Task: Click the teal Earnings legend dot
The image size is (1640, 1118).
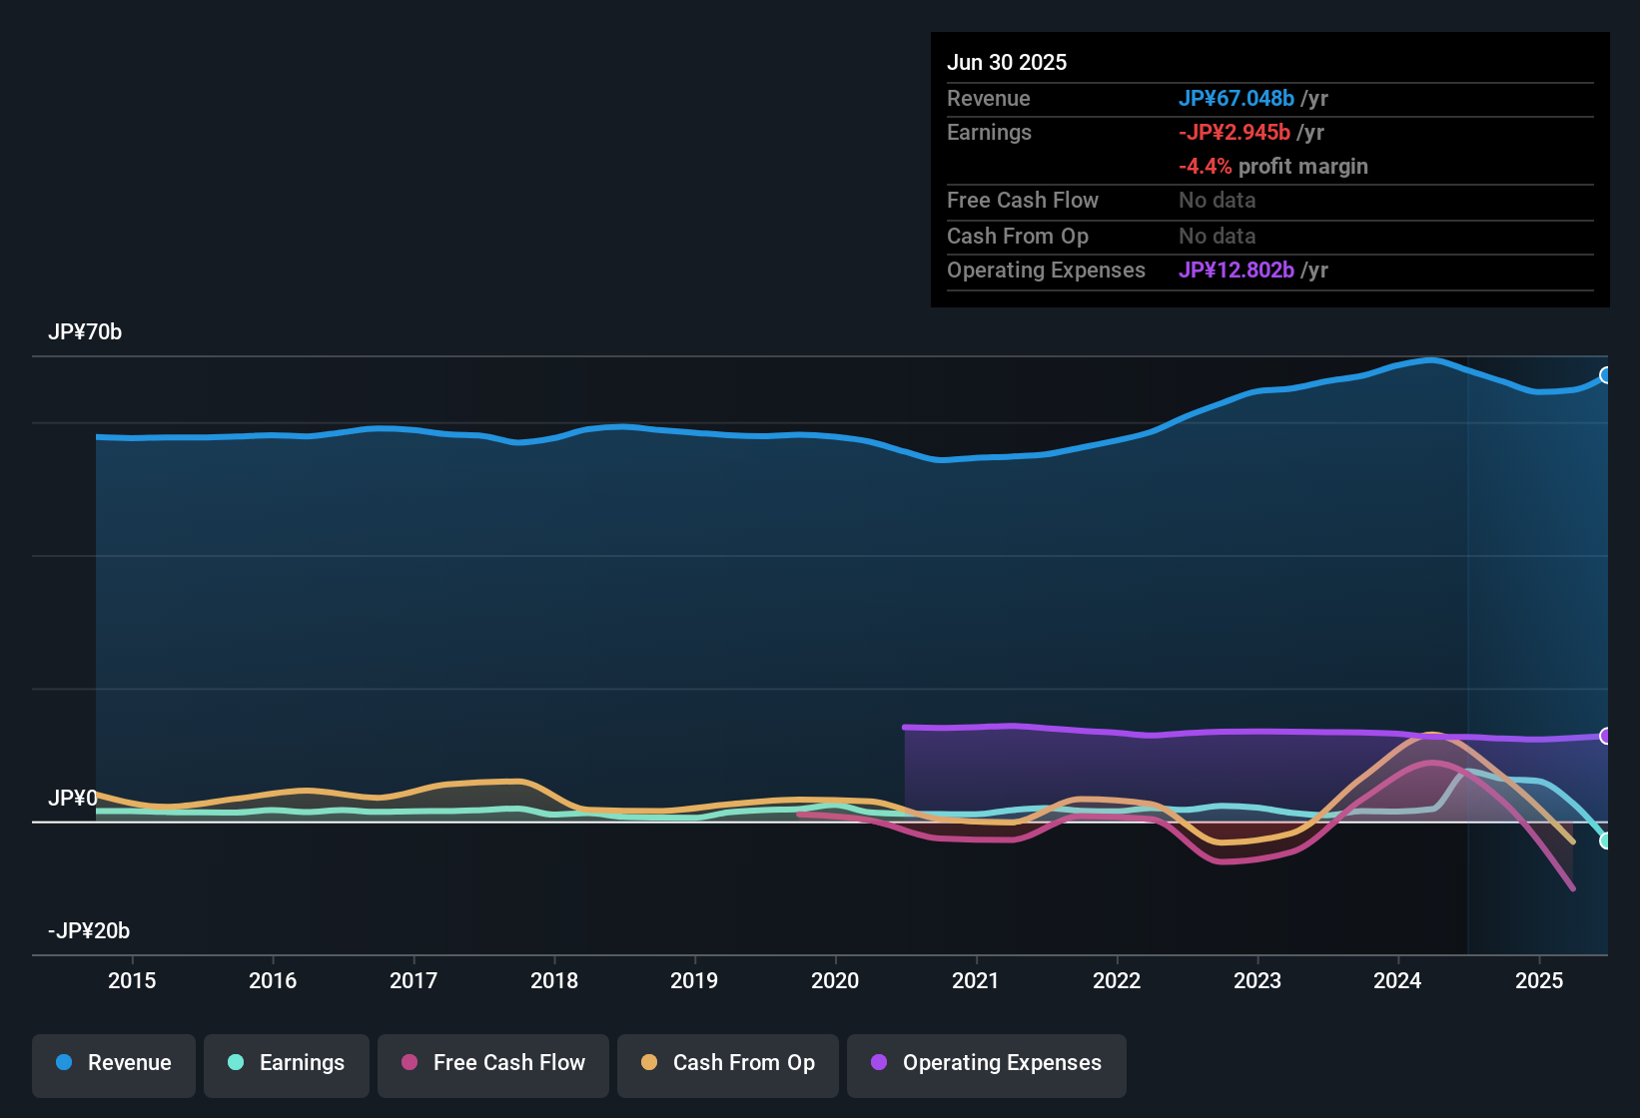Action: [x=236, y=1062]
